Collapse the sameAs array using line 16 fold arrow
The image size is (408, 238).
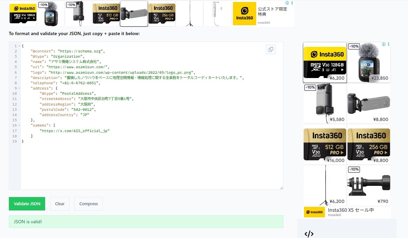pos(19,125)
